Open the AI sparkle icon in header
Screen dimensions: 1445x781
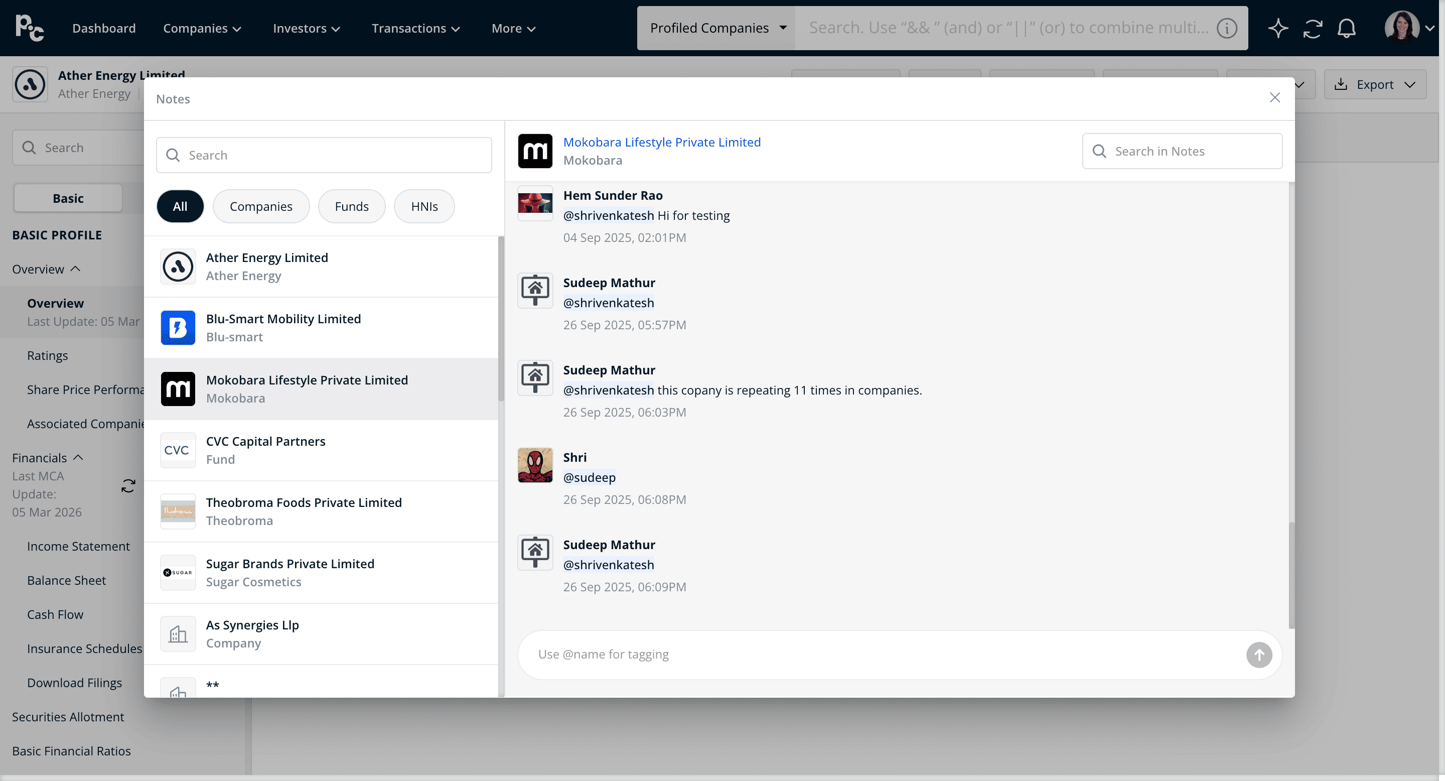[1278, 28]
